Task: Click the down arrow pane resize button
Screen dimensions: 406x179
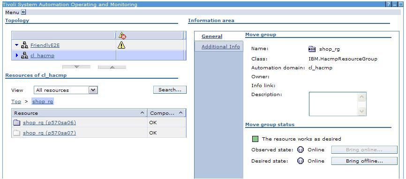Action: pos(76,67)
